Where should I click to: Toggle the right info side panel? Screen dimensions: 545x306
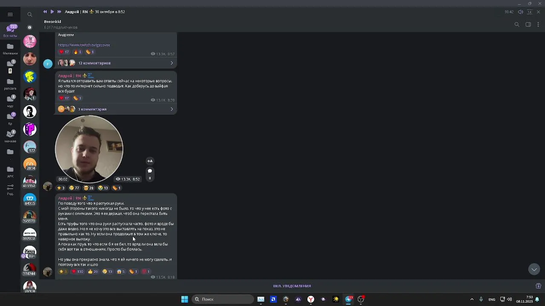coord(528,25)
